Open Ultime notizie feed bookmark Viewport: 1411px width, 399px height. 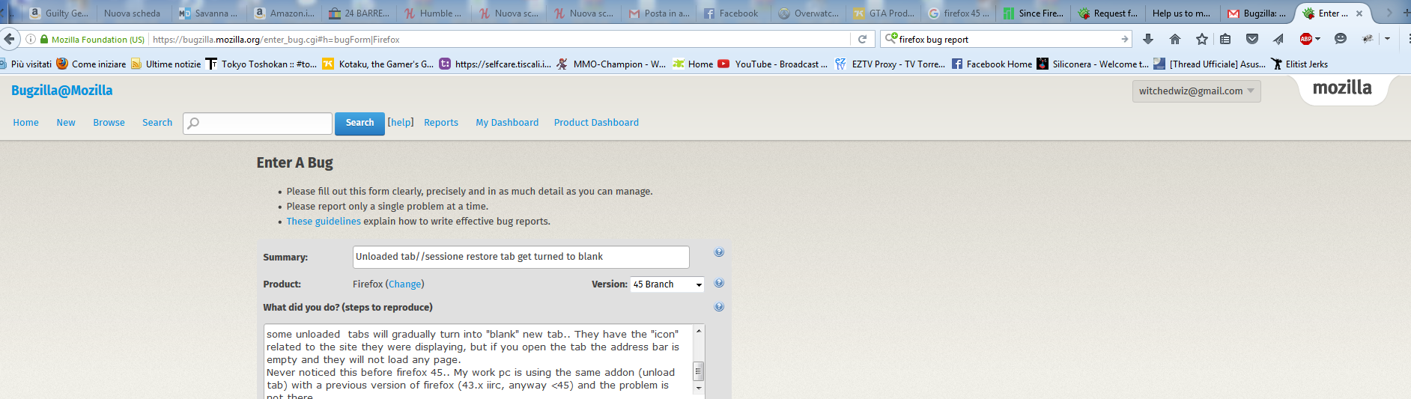[166, 64]
